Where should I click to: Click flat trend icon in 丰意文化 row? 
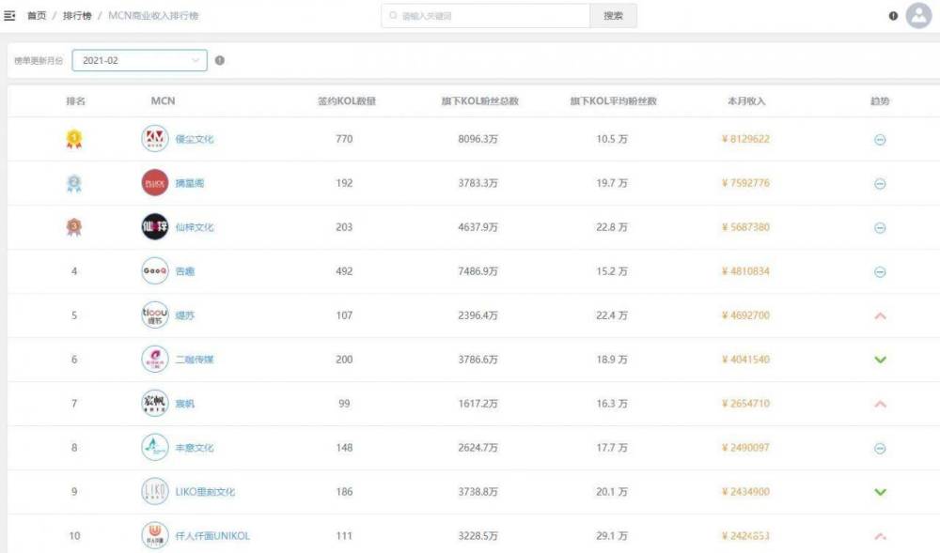[x=880, y=448]
